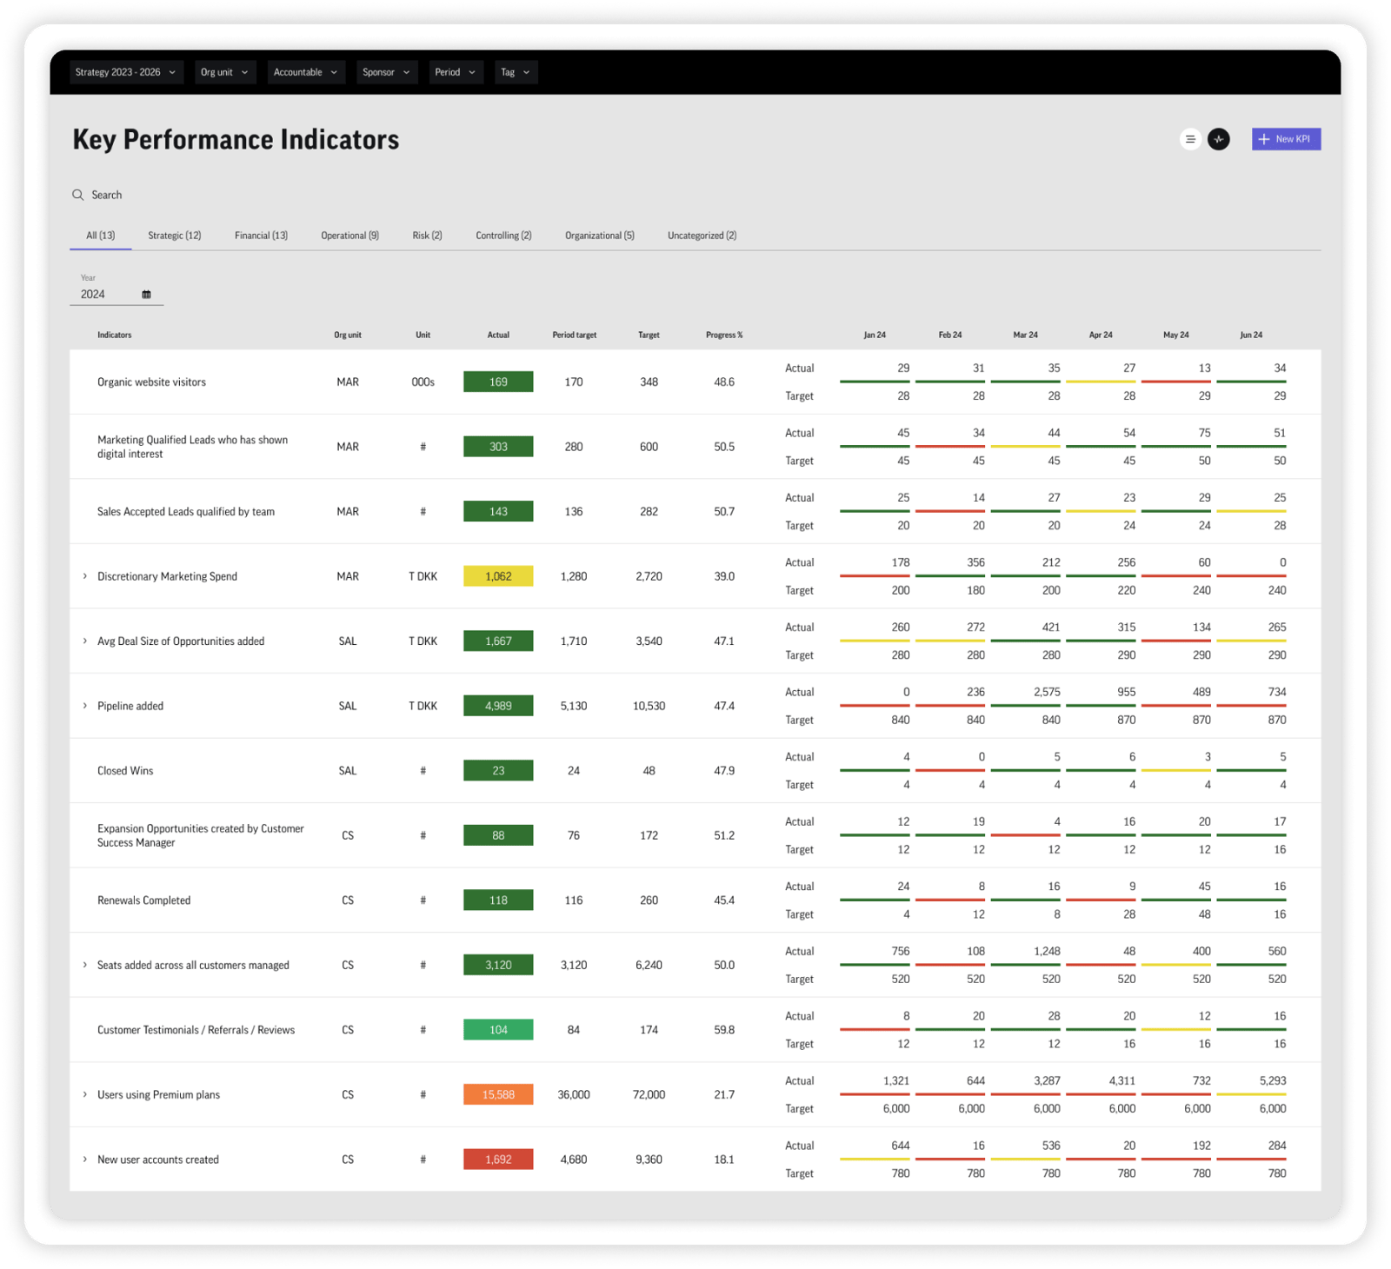Click Users using Premium plans target 72,000
The image size is (1391, 1269).
[x=649, y=1094]
